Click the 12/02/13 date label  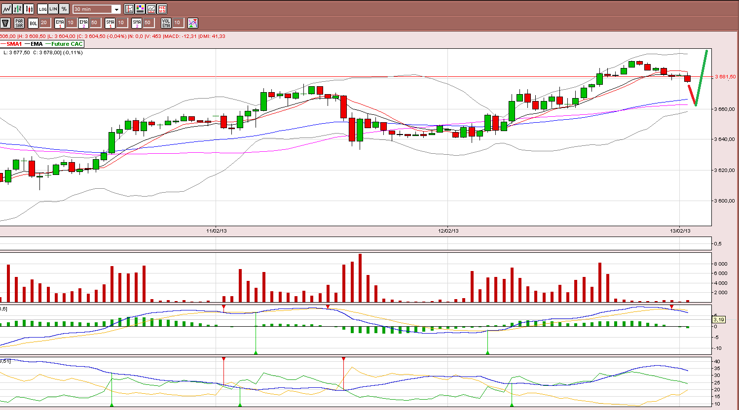pyautogui.click(x=448, y=231)
